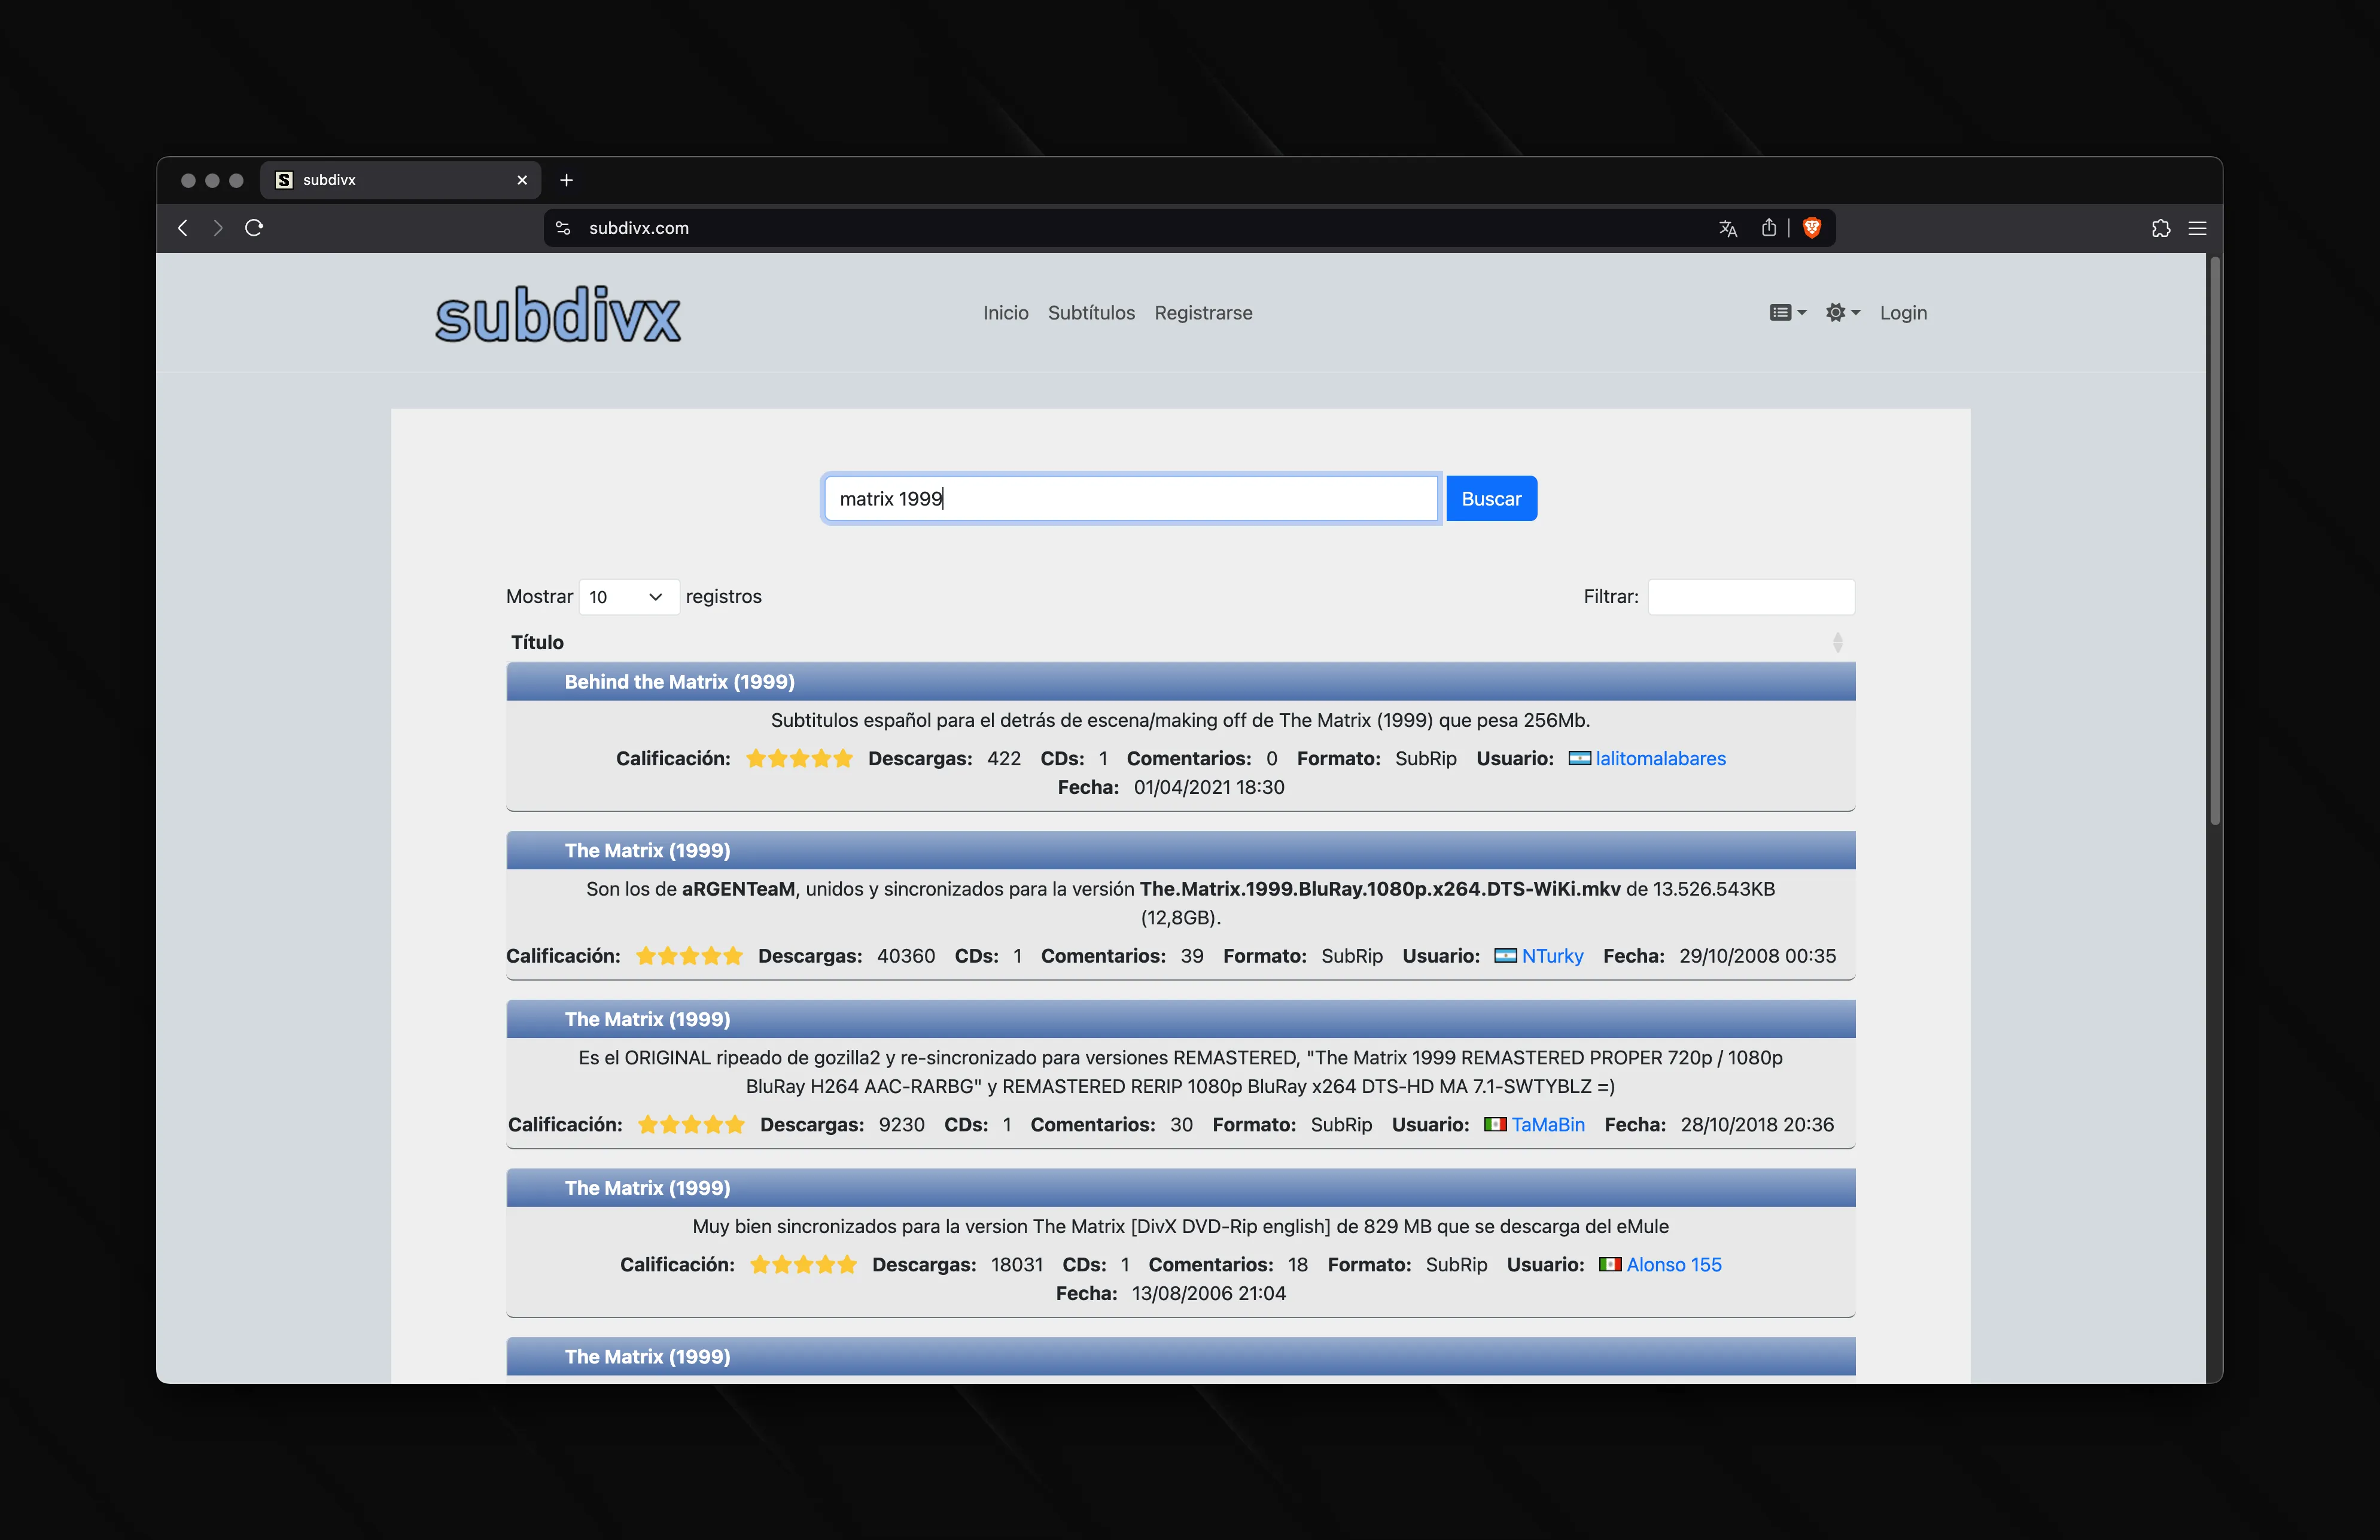Open Subtítulos section

(x=1091, y=313)
